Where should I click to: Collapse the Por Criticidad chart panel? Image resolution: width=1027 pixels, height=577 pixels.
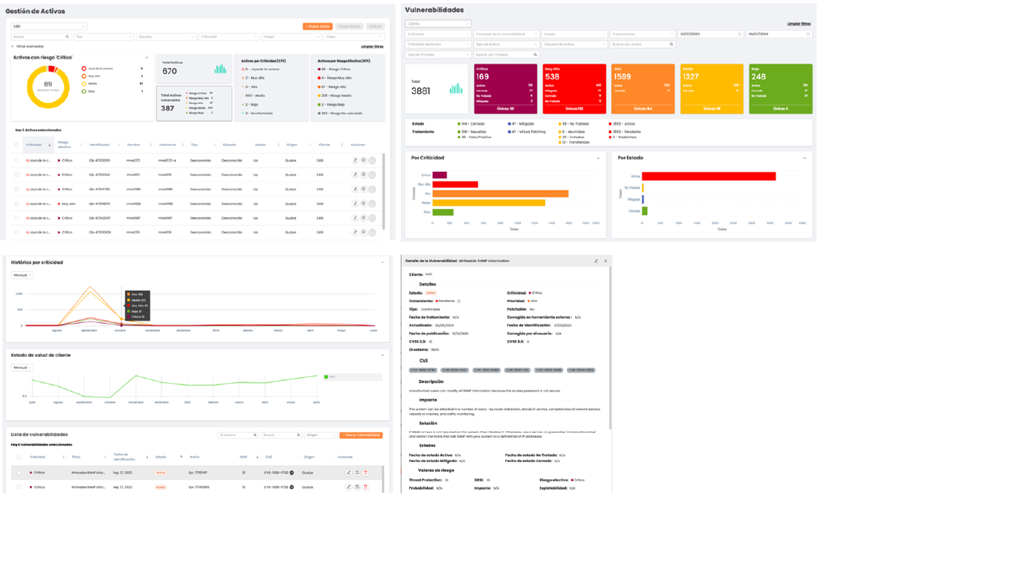[x=598, y=158]
